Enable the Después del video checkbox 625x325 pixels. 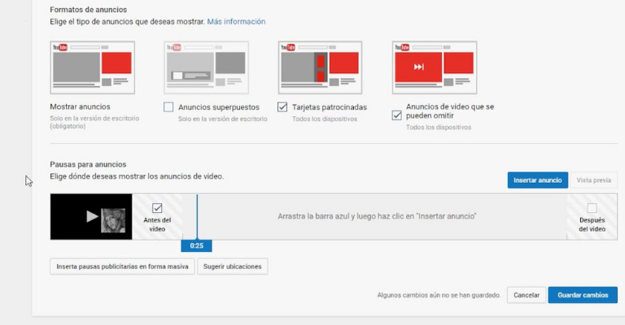click(592, 208)
